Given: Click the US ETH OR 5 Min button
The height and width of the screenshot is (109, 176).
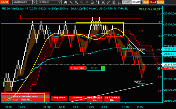Looking at the screenshot, I should (x=95, y=99).
